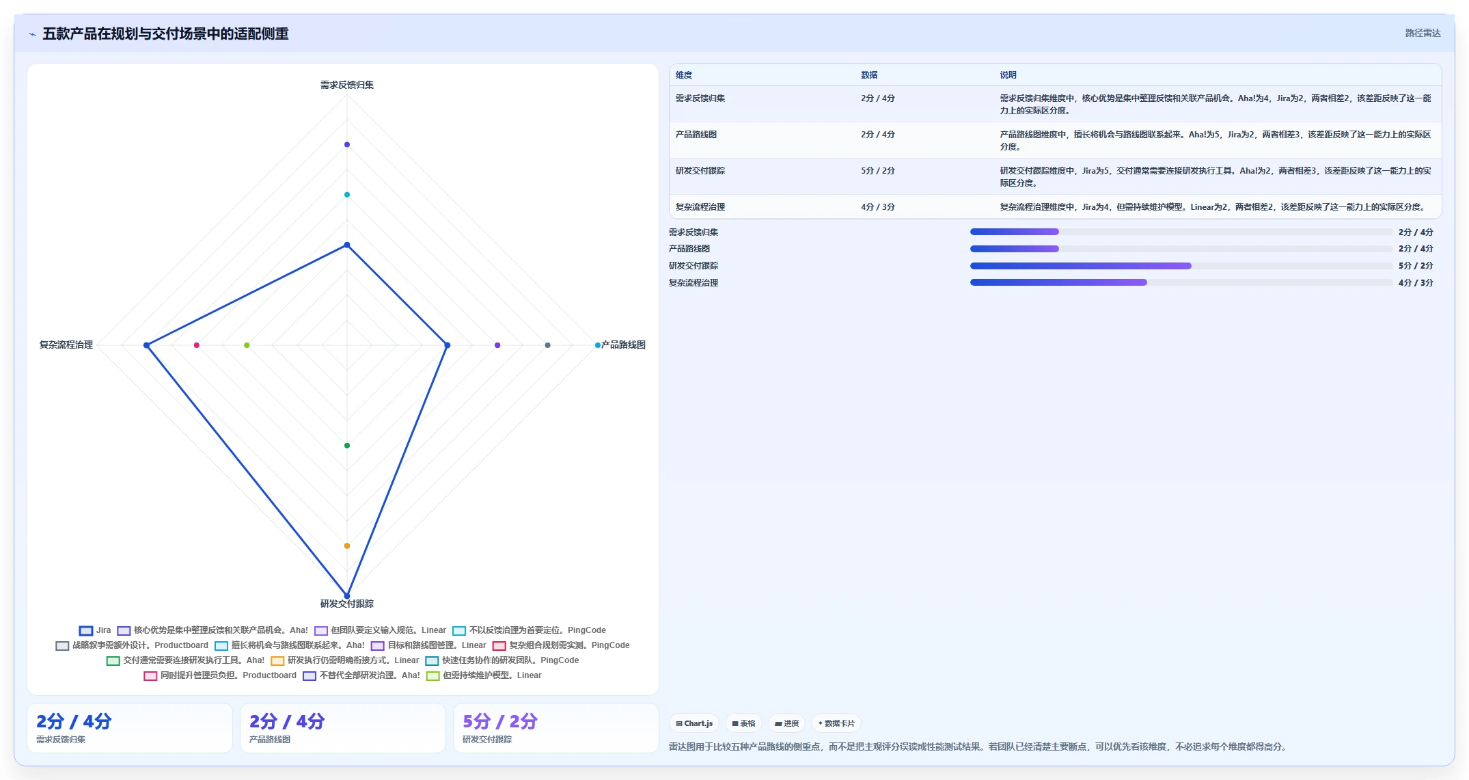Toggle the Jira dataset in the chart legend
The image size is (1469, 780).
(95, 630)
